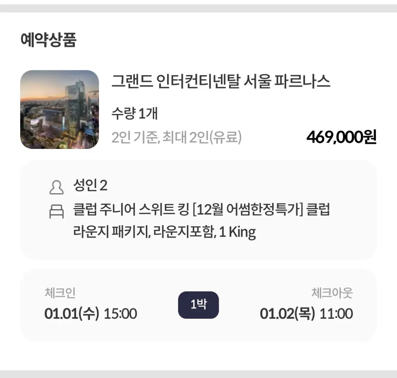Click the gray divider bar at bottom

(198, 374)
